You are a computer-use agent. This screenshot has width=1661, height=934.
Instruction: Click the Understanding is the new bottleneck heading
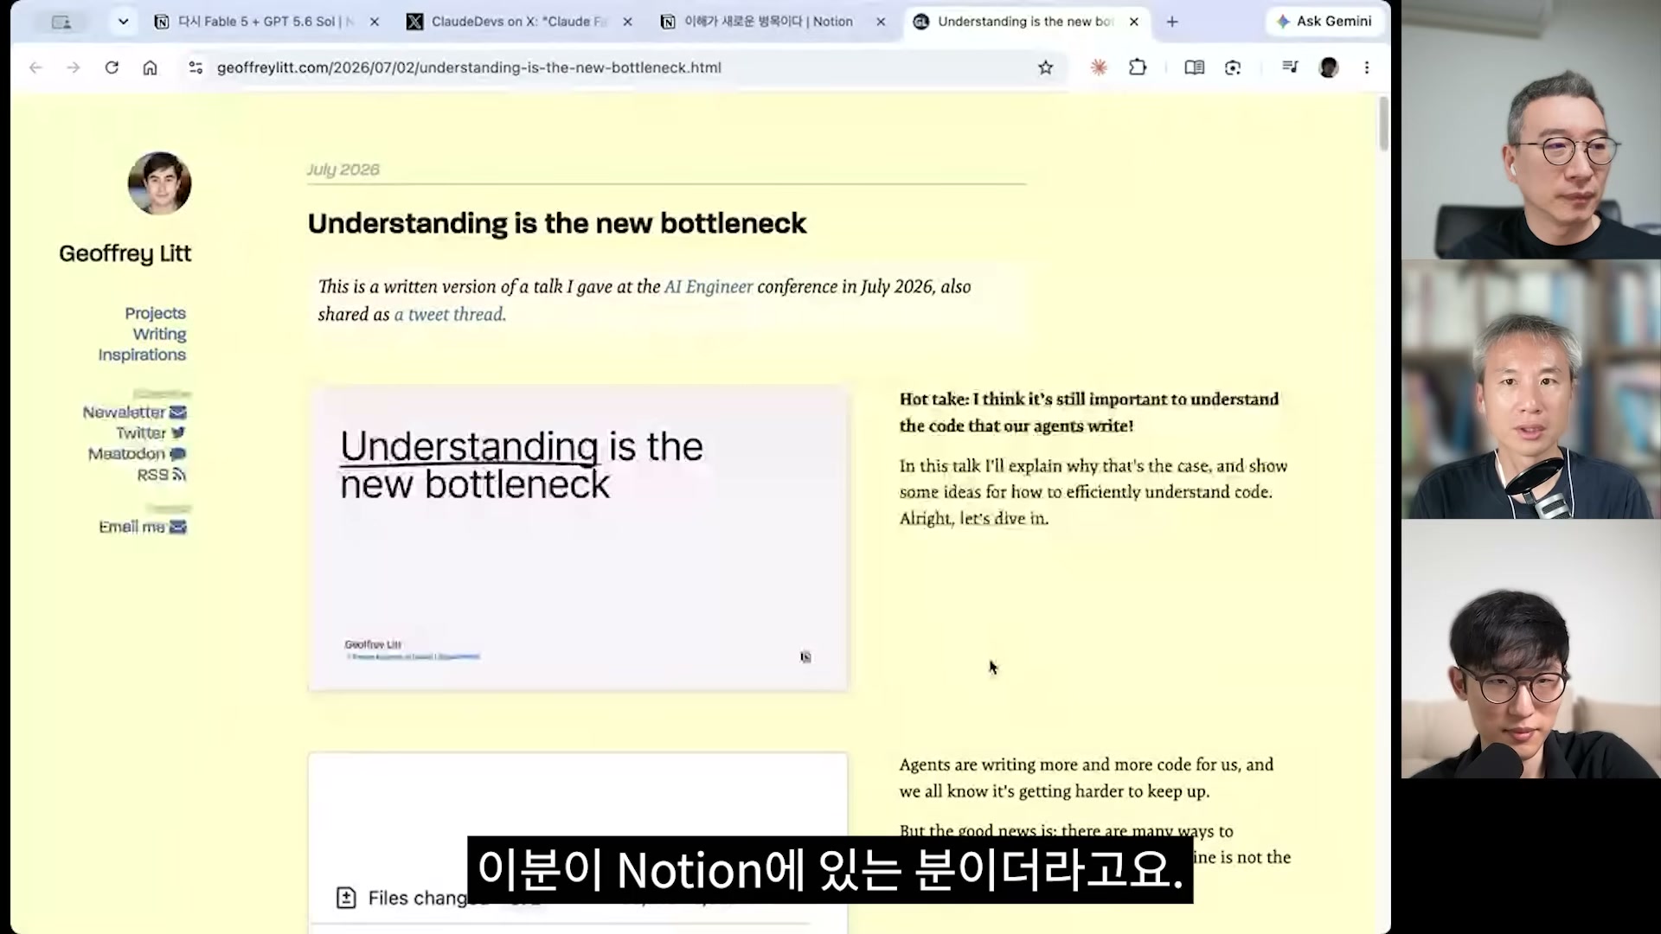pyautogui.click(x=557, y=223)
